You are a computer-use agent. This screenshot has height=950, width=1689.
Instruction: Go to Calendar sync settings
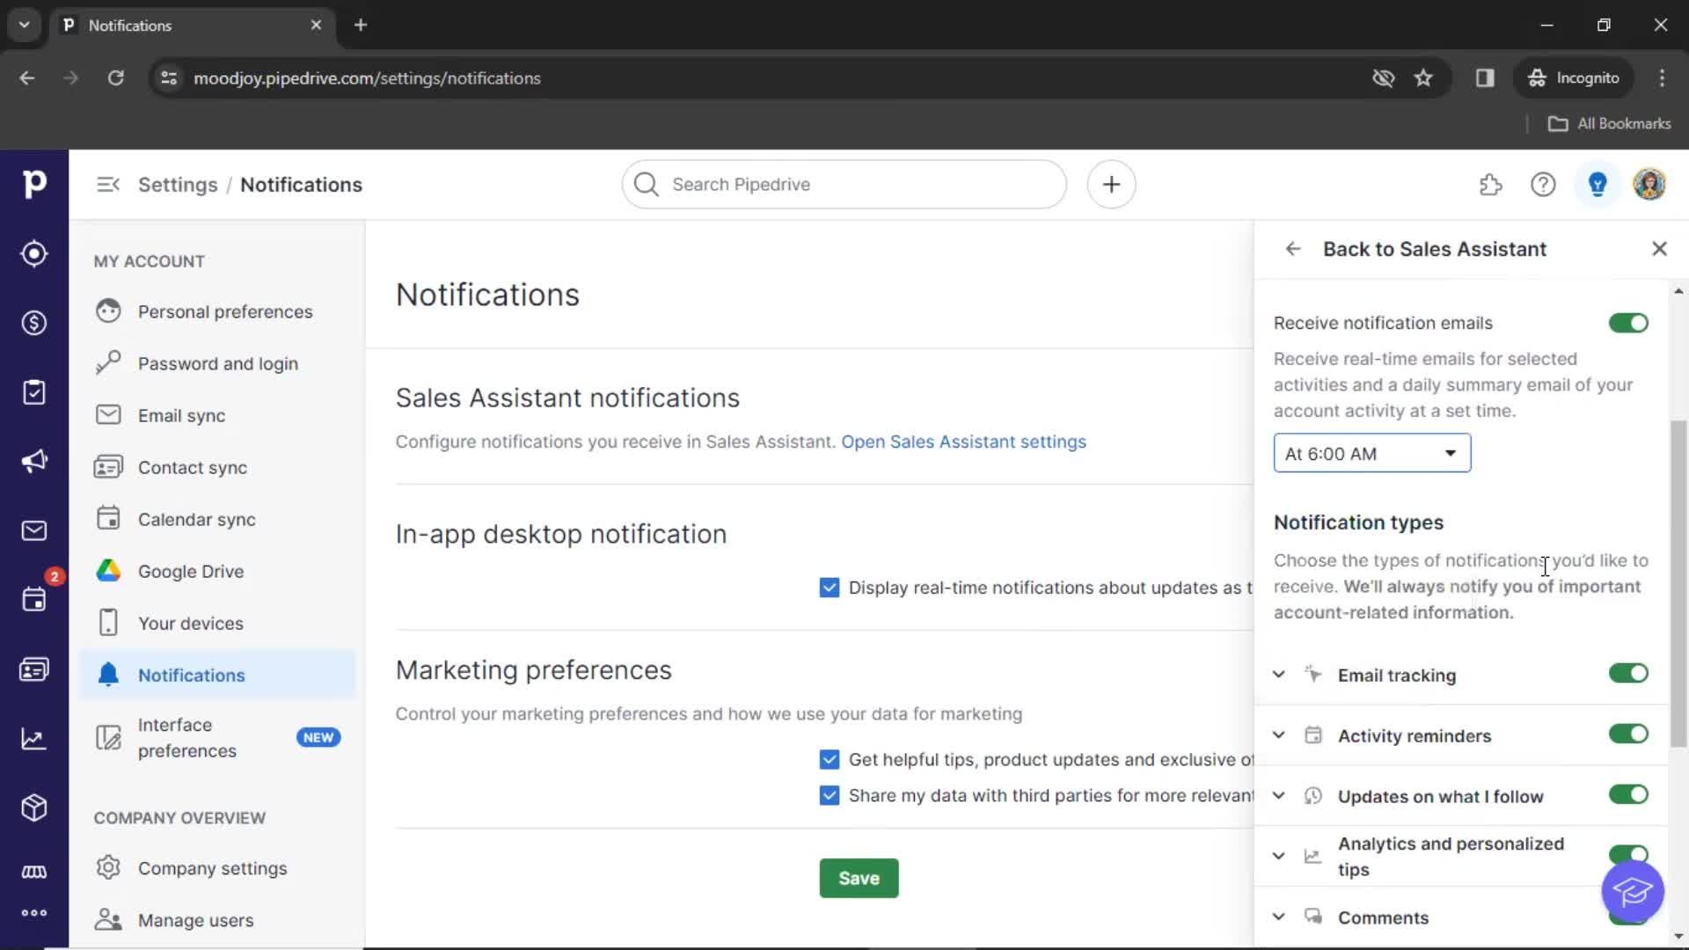click(217, 519)
